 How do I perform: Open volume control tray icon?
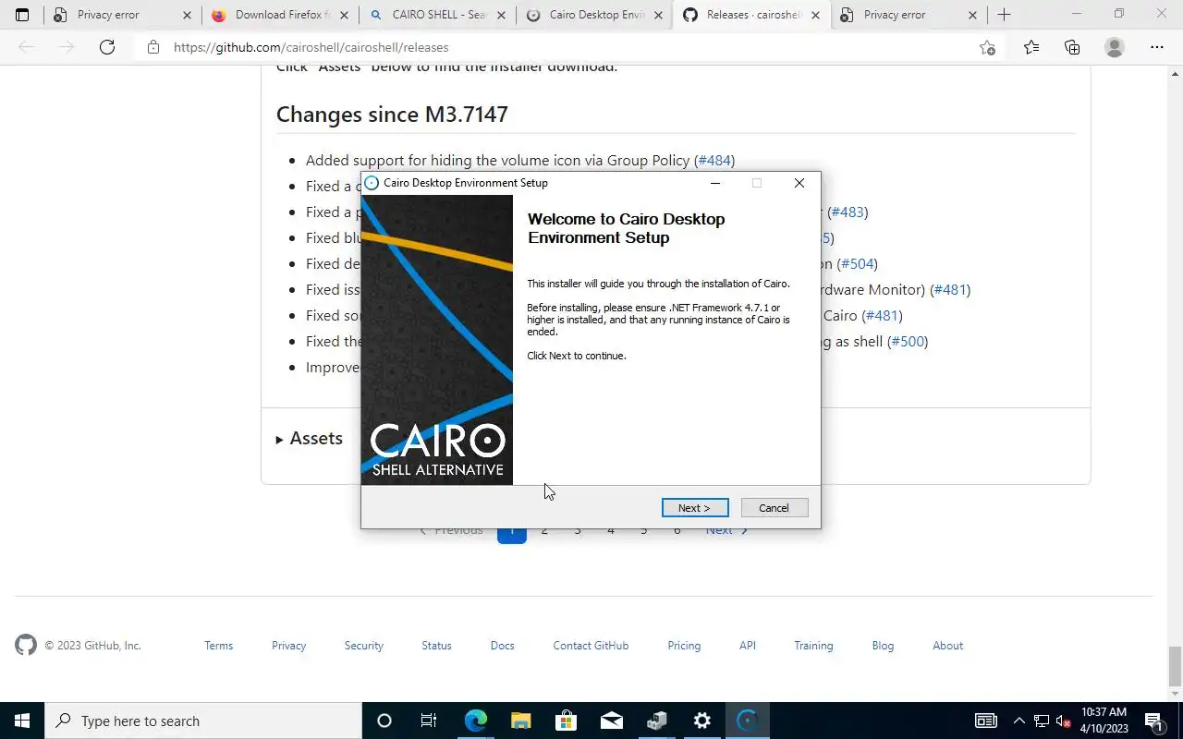coord(1063,721)
